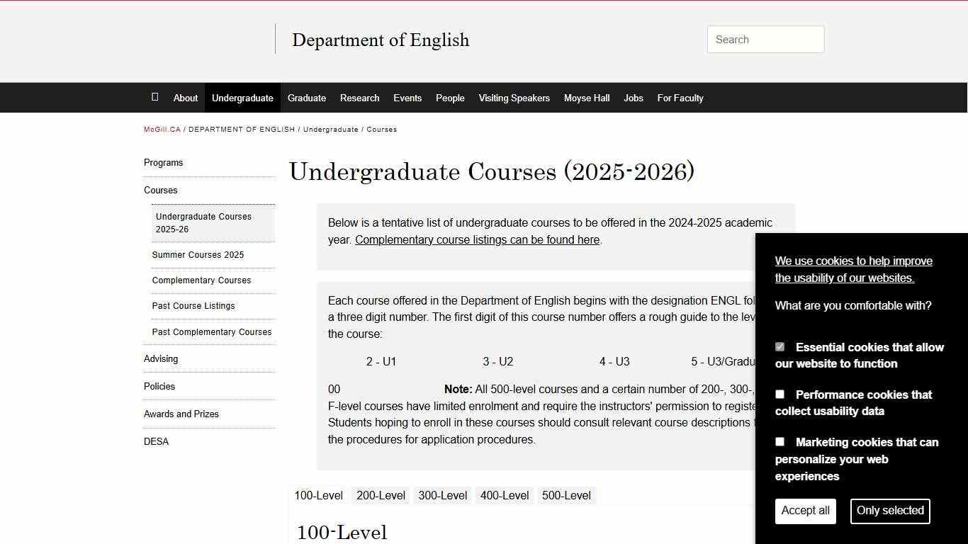Select Awards and Prizes in the sidebar
This screenshot has height=544, width=968.
pyautogui.click(x=181, y=414)
